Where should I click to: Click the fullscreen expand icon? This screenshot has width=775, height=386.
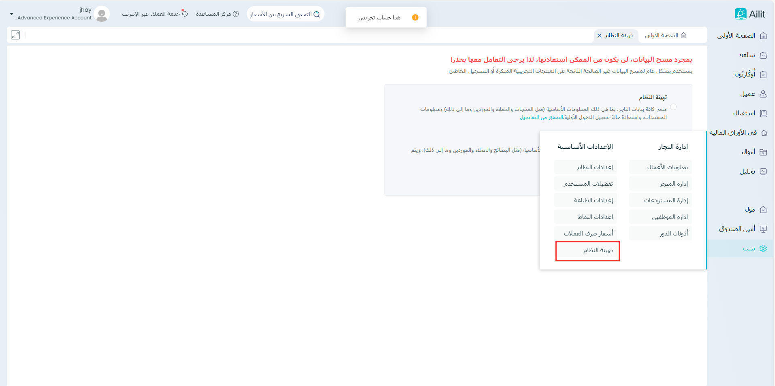(15, 35)
